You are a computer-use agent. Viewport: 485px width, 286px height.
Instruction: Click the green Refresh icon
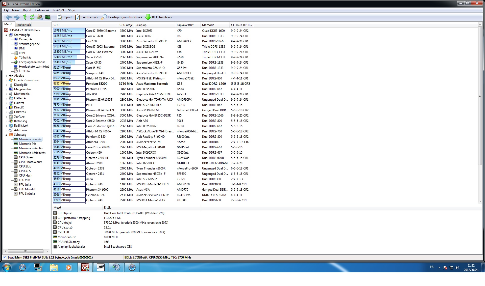32,17
